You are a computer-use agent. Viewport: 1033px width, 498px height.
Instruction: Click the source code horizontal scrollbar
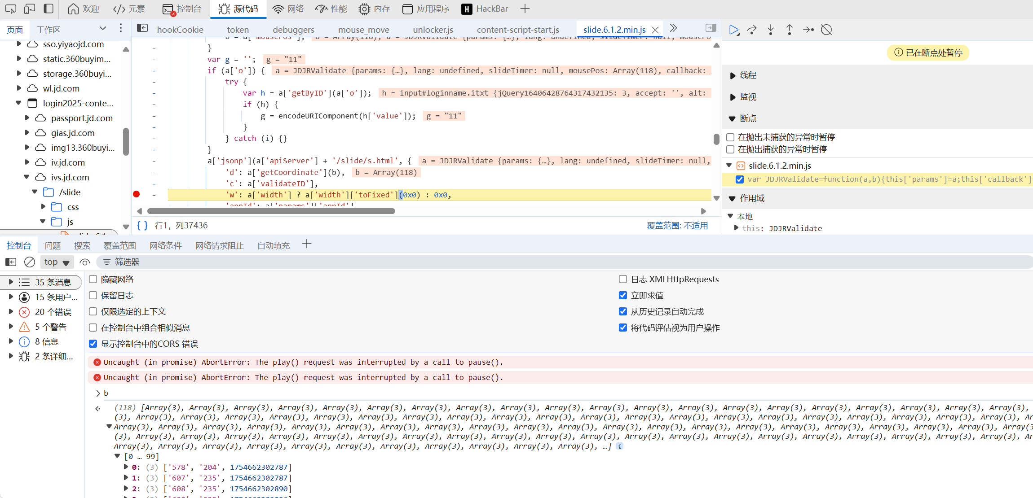pyautogui.click(x=271, y=211)
